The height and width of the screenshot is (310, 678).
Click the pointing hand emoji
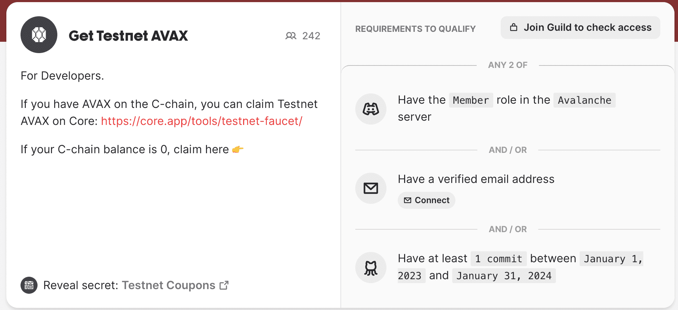237,150
